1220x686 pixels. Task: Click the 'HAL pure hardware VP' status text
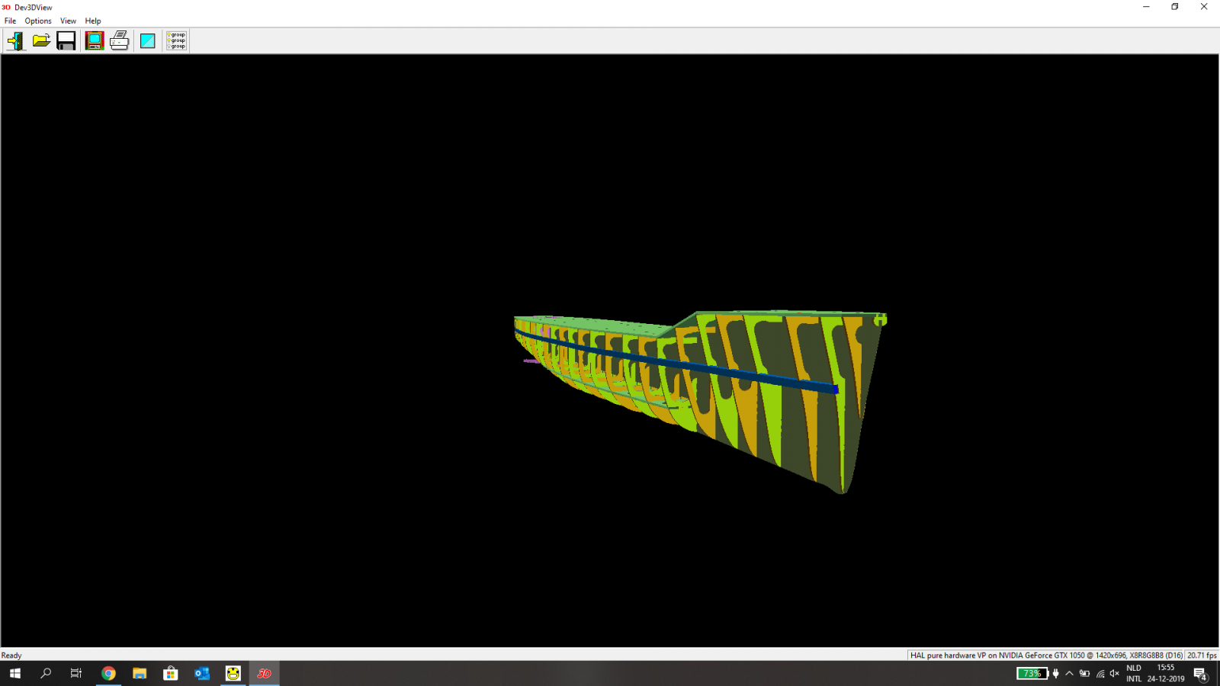point(1046,656)
